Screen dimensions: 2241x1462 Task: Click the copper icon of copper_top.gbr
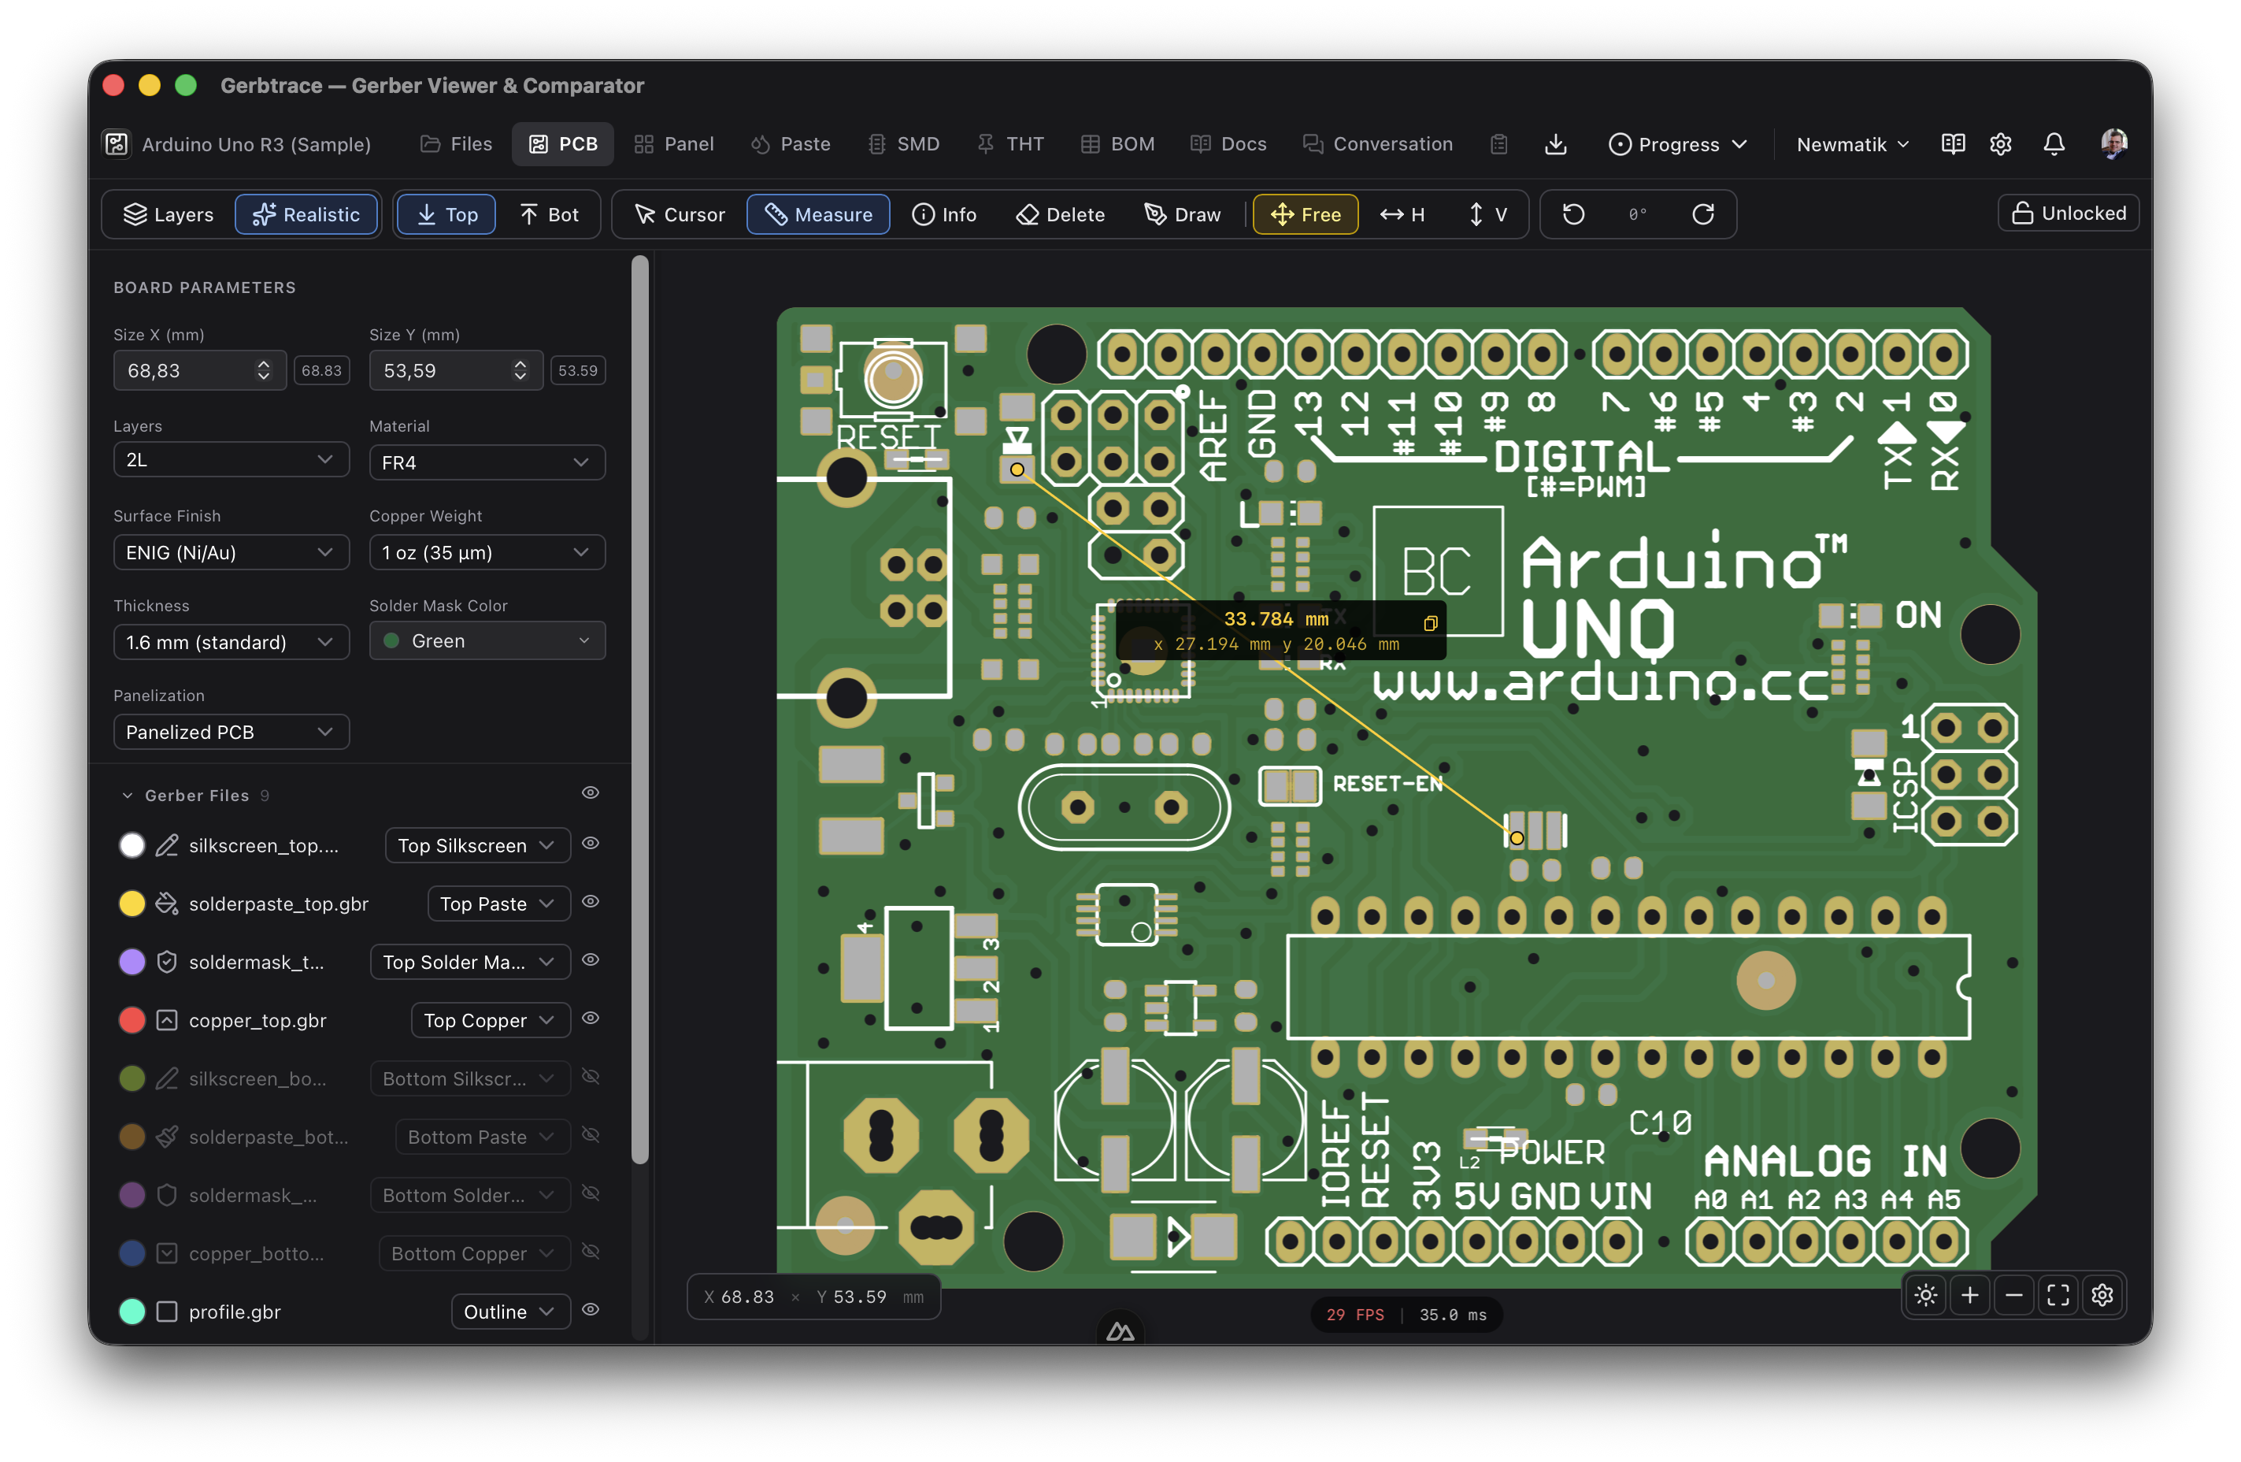tap(167, 1021)
